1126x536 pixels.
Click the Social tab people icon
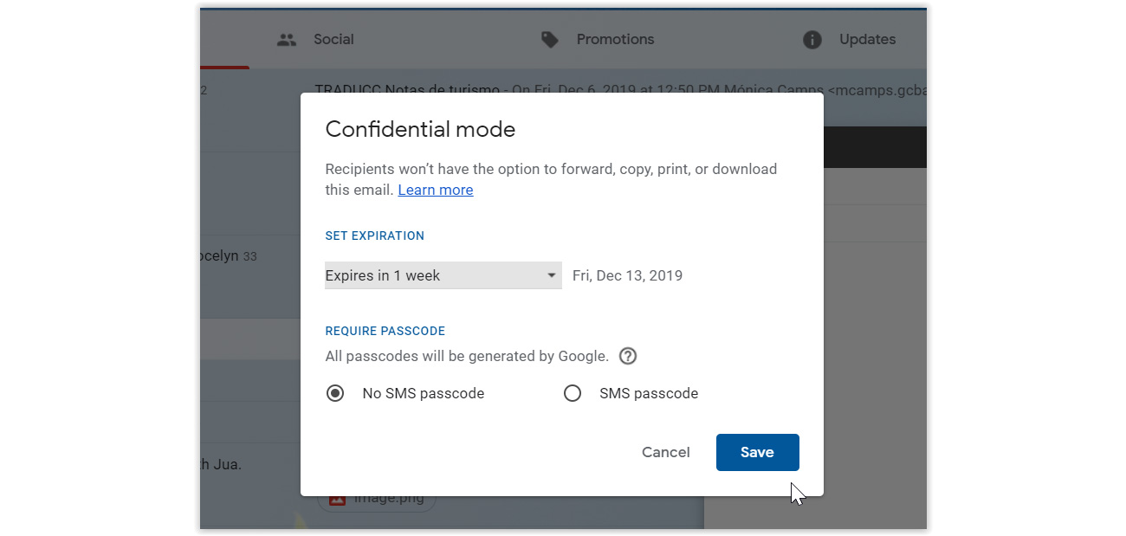287,40
